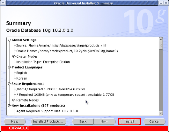This screenshot has height=132, width=169.
Task: Click the summary scrollbar up arrow
Action: 161,39
